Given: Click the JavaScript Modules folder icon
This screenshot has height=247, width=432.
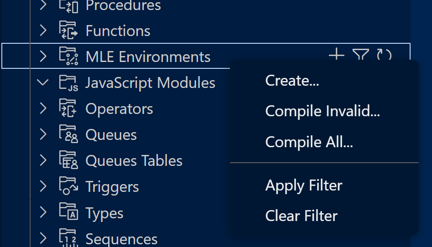Looking at the screenshot, I should (x=68, y=83).
